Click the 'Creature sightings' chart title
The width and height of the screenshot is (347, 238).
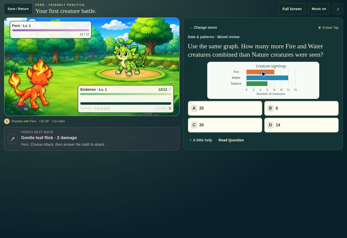pos(271,66)
